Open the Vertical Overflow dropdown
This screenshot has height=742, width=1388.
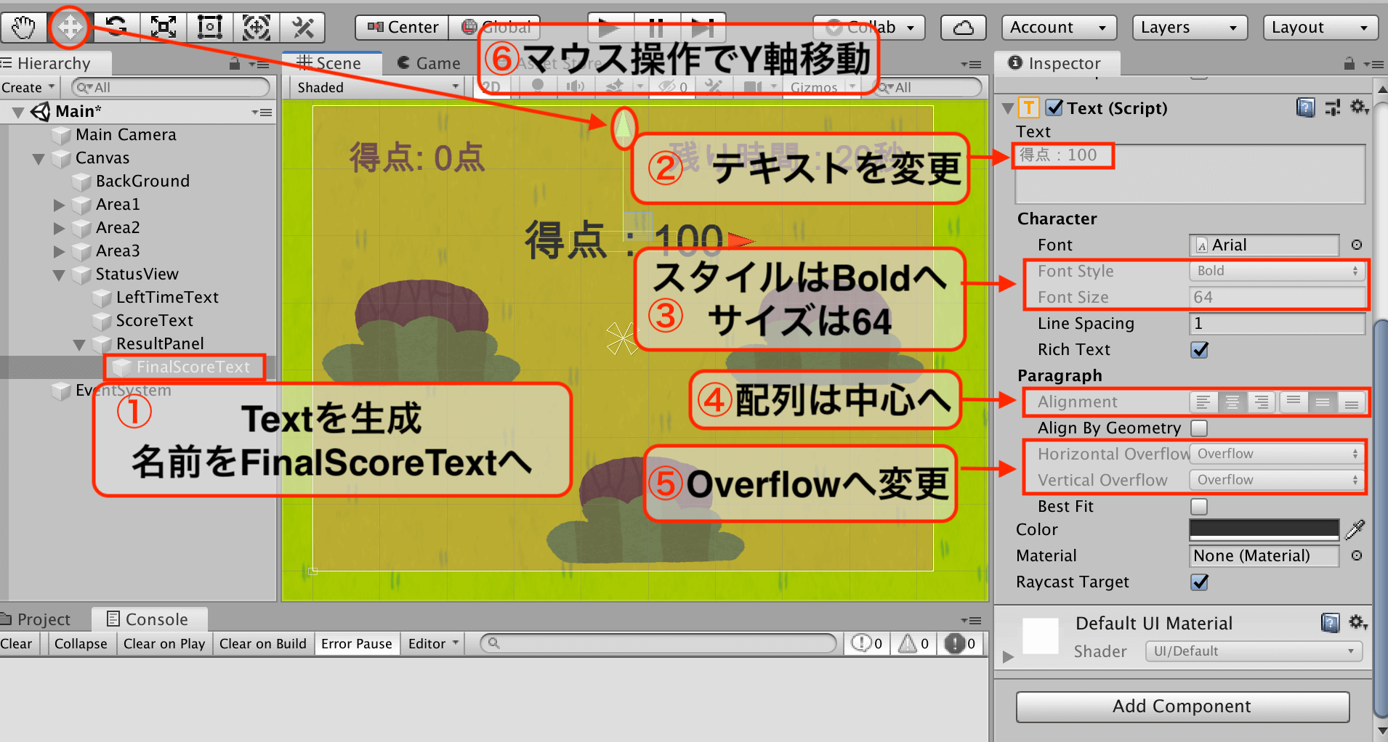1277,480
